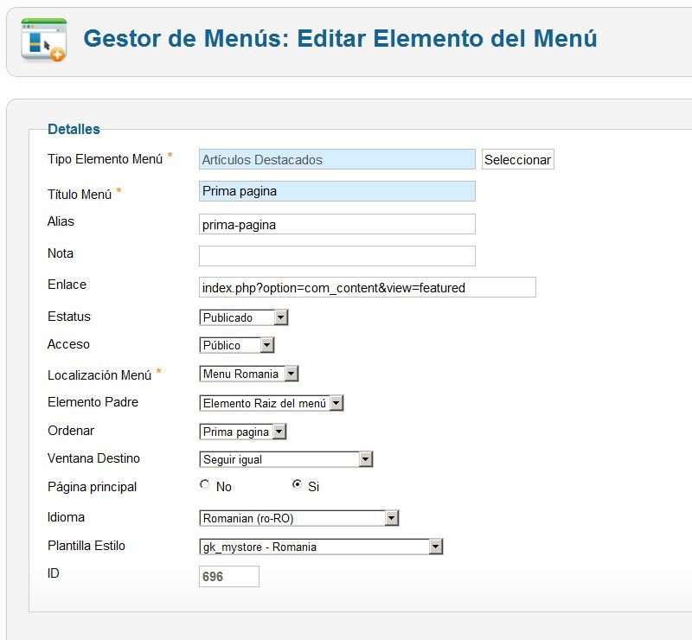
Task: Click the Detalles section heading
Action: pyautogui.click(x=74, y=130)
